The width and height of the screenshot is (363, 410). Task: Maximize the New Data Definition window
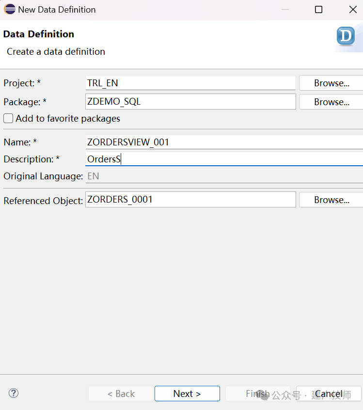pos(318,10)
